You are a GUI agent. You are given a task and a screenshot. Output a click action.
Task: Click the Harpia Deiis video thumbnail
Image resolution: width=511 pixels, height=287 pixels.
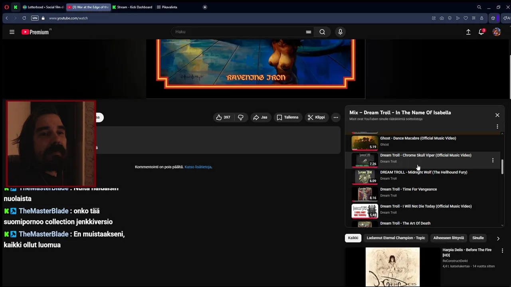pyautogui.click(x=392, y=267)
